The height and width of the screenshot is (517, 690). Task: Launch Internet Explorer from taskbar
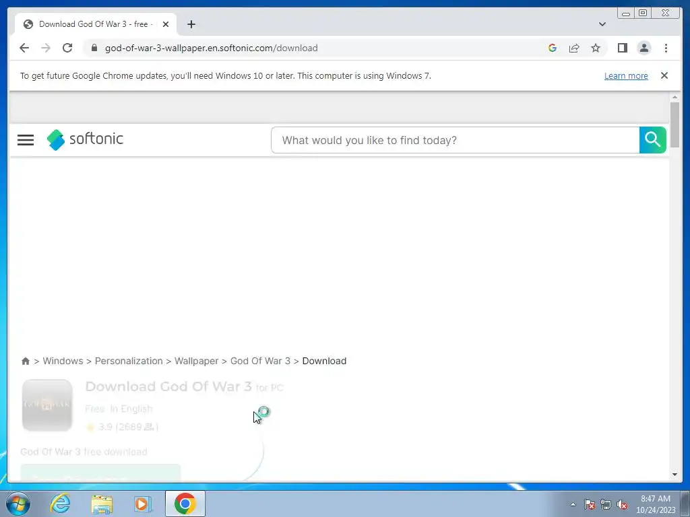point(60,504)
